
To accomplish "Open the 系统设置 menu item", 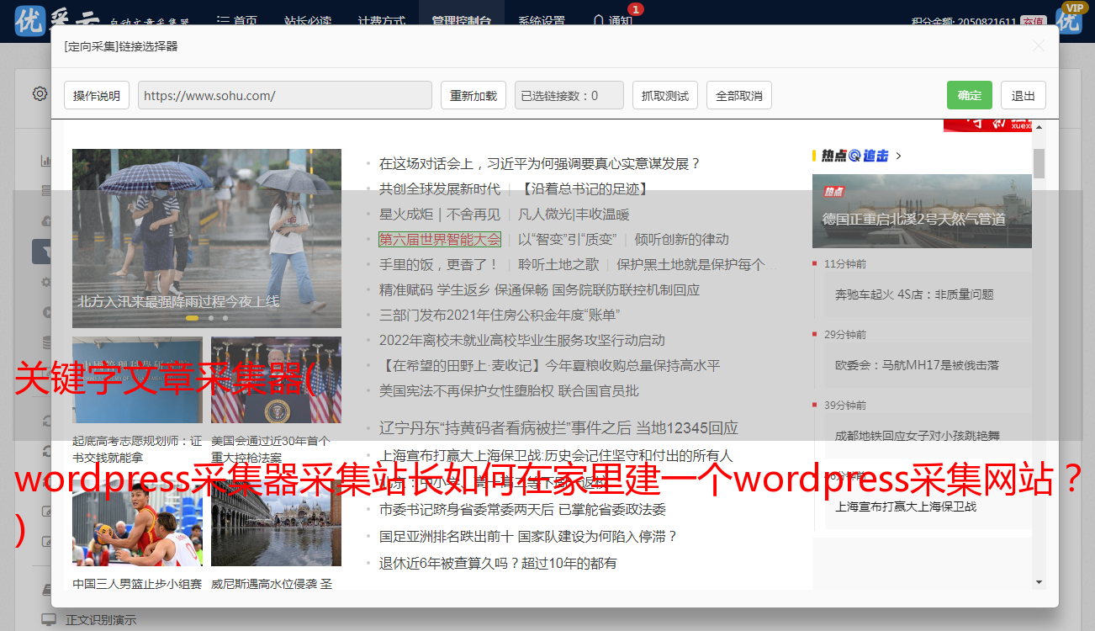I will [x=541, y=21].
